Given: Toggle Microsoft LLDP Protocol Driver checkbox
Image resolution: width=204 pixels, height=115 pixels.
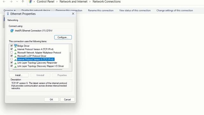Looking at the screenshot, I should coord(11,56).
